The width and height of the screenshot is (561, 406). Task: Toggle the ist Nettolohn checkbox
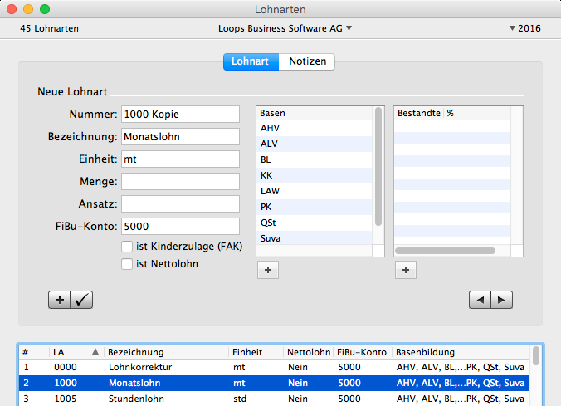(x=127, y=264)
